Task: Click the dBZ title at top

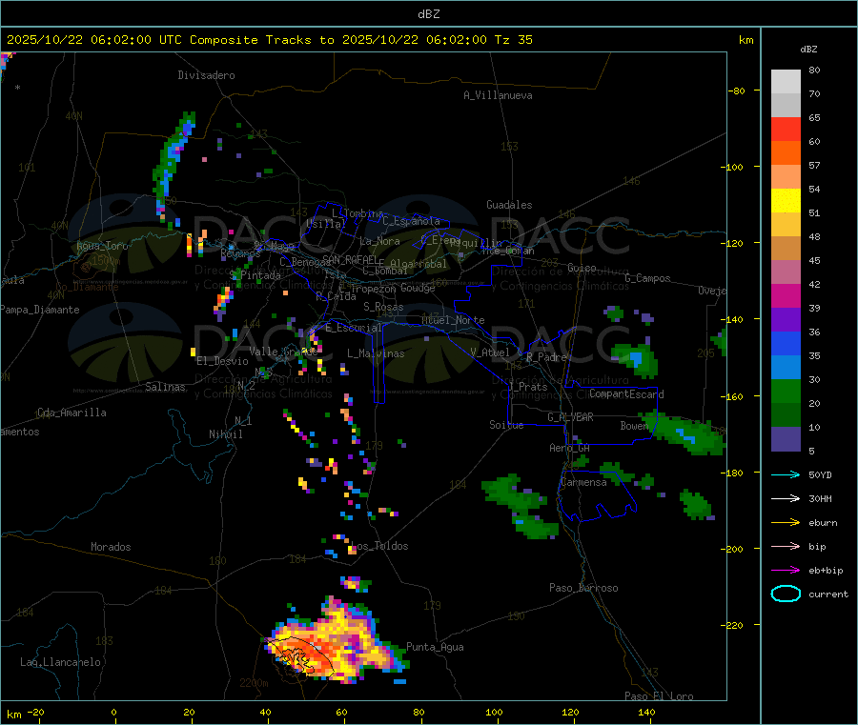Action: click(x=428, y=14)
